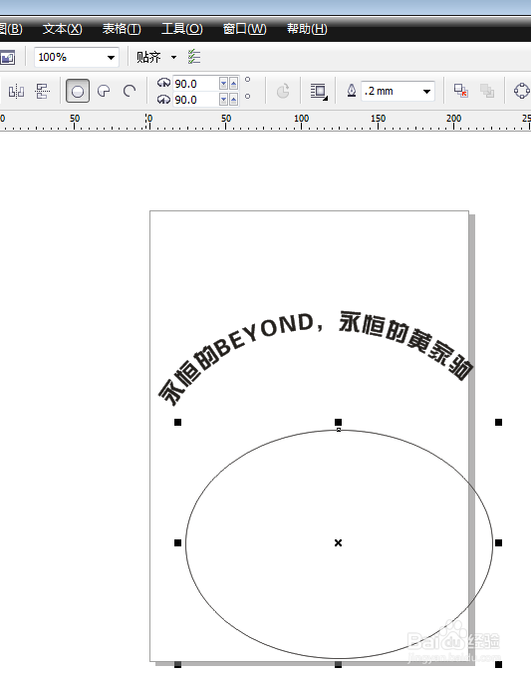Screen dimensions: 531x677
Task: Open the 文本(X) text menu
Action: coord(62,29)
